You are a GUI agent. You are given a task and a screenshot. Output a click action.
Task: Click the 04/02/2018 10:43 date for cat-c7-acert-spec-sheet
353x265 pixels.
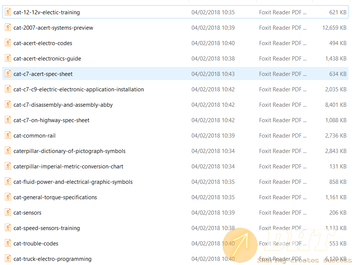213,73
